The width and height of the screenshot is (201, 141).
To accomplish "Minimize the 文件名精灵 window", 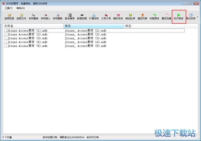I will tap(184, 3).
